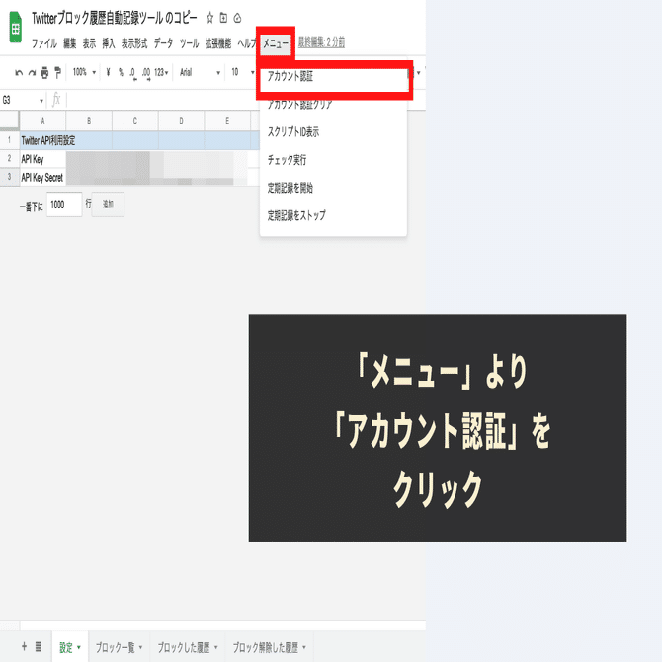Open the ツール menu
The image size is (662, 662).
click(189, 43)
